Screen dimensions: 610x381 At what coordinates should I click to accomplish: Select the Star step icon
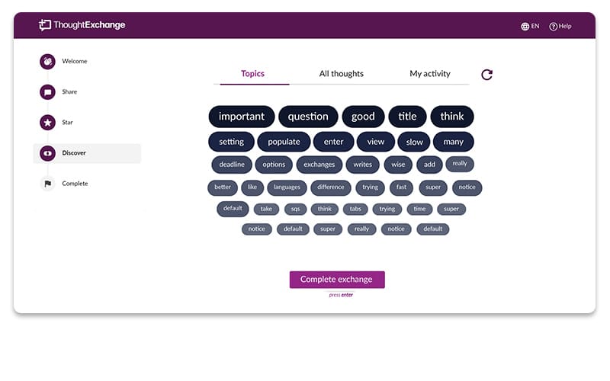coord(47,123)
